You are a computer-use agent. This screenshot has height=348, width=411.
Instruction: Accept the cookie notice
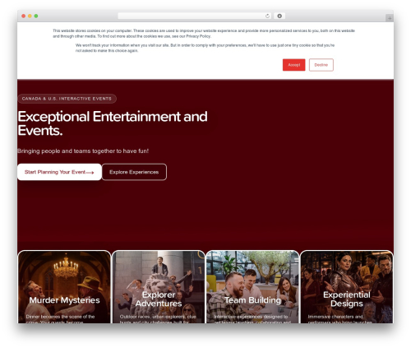(293, 65)
